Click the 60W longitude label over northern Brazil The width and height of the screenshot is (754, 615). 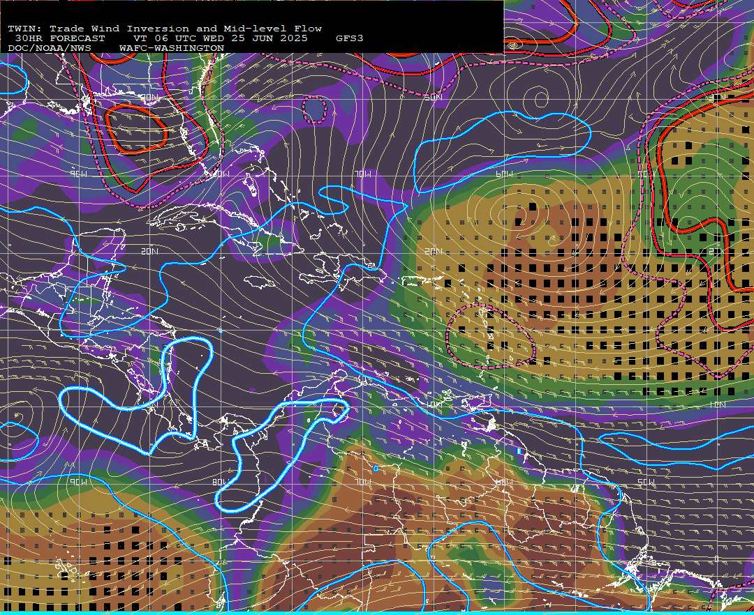tap(504, 482)
